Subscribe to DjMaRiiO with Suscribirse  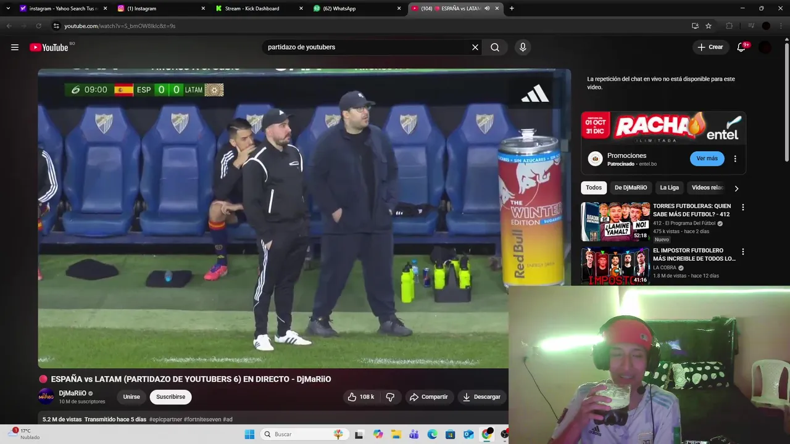pyautogui.click(x=170, y=397)
